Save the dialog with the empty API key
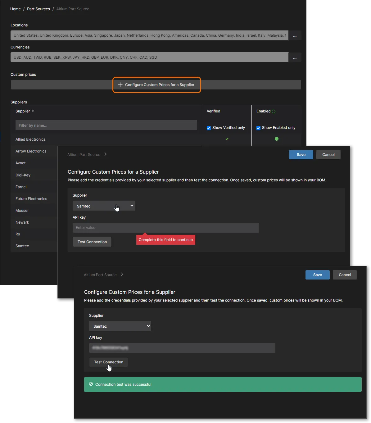The image size is (371, 423). pos(301,155)
